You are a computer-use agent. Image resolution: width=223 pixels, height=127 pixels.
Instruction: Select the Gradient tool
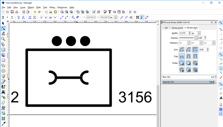3,113
